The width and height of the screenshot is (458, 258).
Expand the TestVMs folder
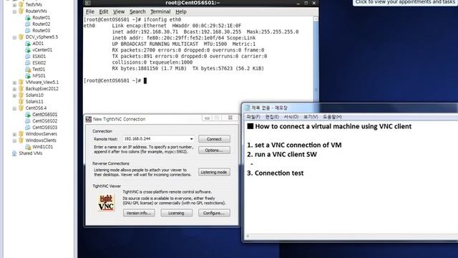tap(14, 5)
